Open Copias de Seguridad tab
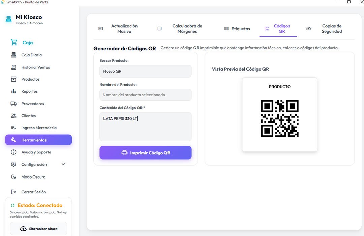 pyautogui.click(x=325, y=29)
